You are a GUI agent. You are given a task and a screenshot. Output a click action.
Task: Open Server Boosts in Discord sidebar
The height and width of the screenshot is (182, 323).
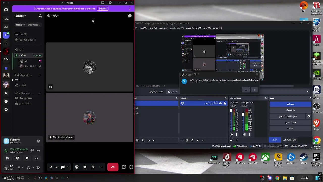[28, 40]
